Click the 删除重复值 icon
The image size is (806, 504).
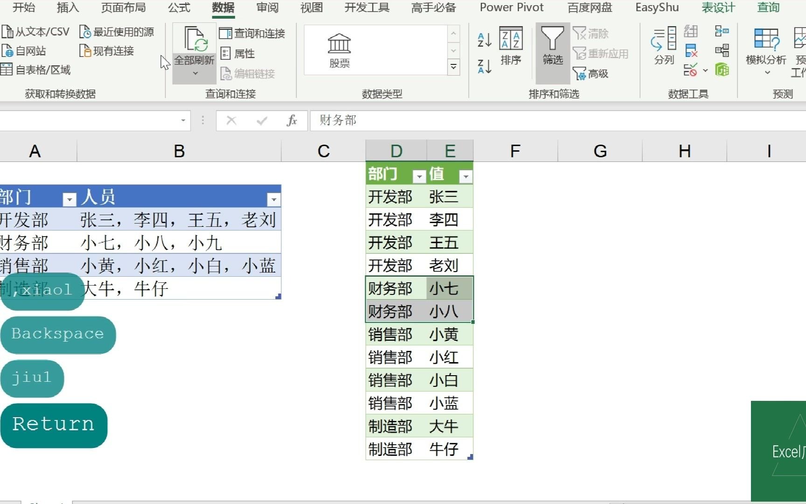[x=692, y=51]
